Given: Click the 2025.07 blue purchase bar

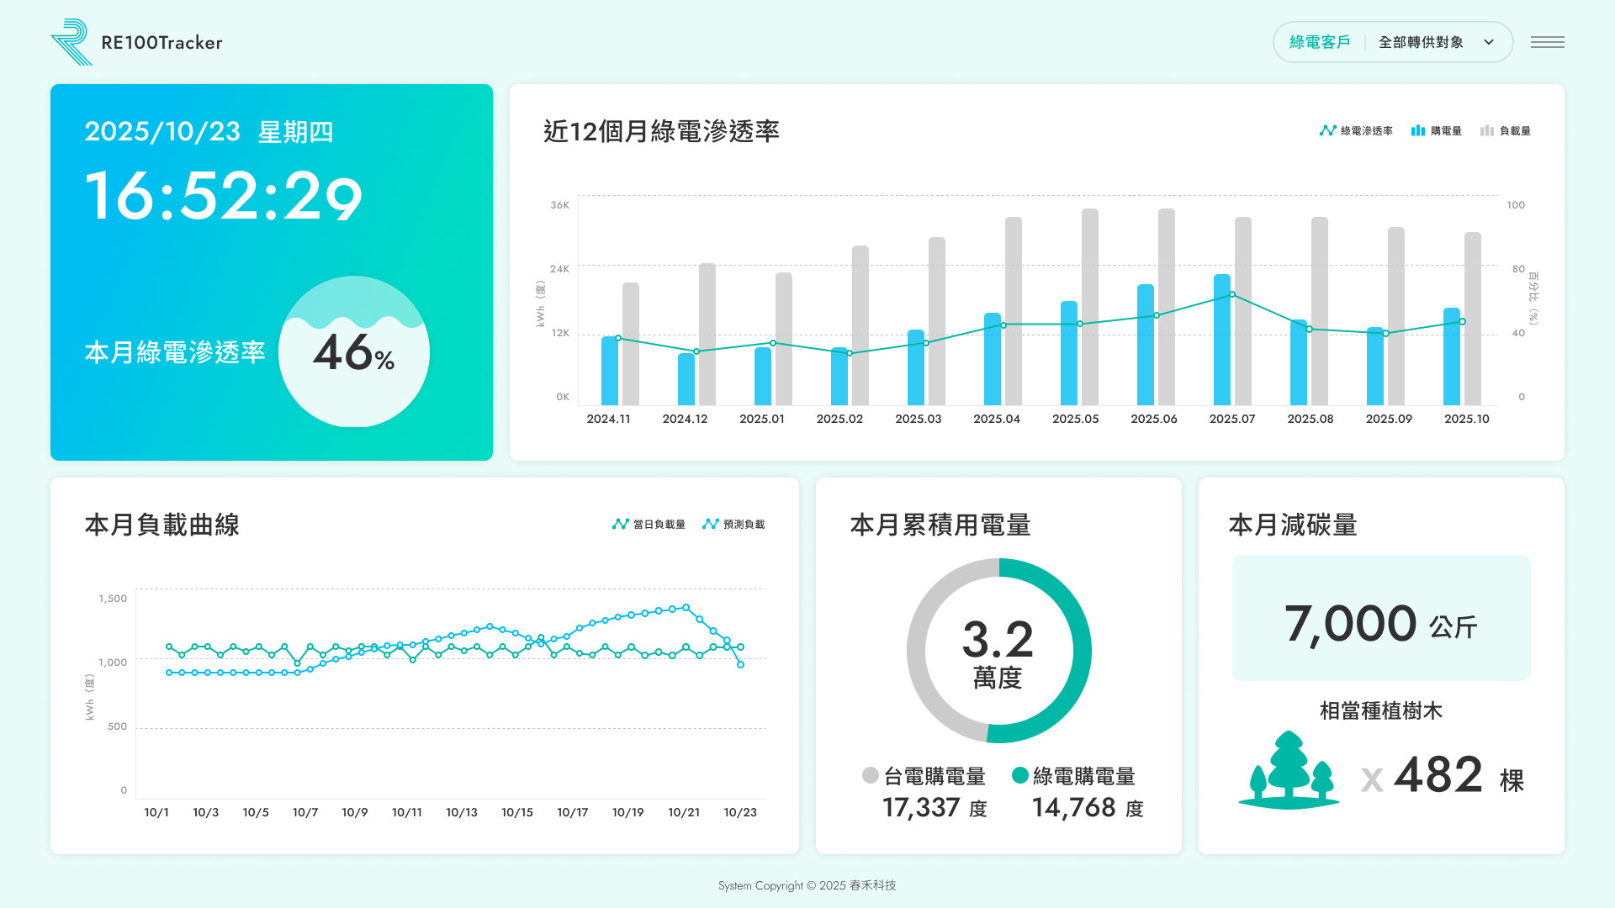Looking at the screenshot, I should [x=1221, y=340].
